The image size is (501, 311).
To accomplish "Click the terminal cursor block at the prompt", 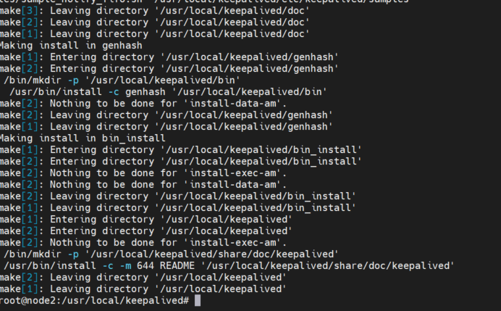I will pos(198,300).
